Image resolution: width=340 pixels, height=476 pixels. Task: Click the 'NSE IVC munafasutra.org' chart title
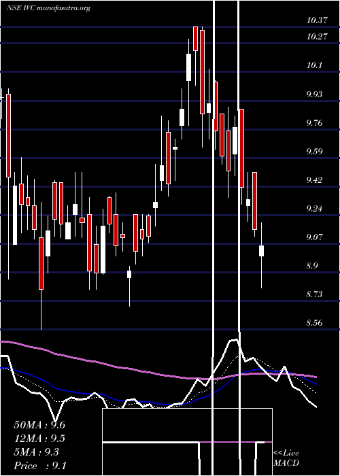click(48, 8)
